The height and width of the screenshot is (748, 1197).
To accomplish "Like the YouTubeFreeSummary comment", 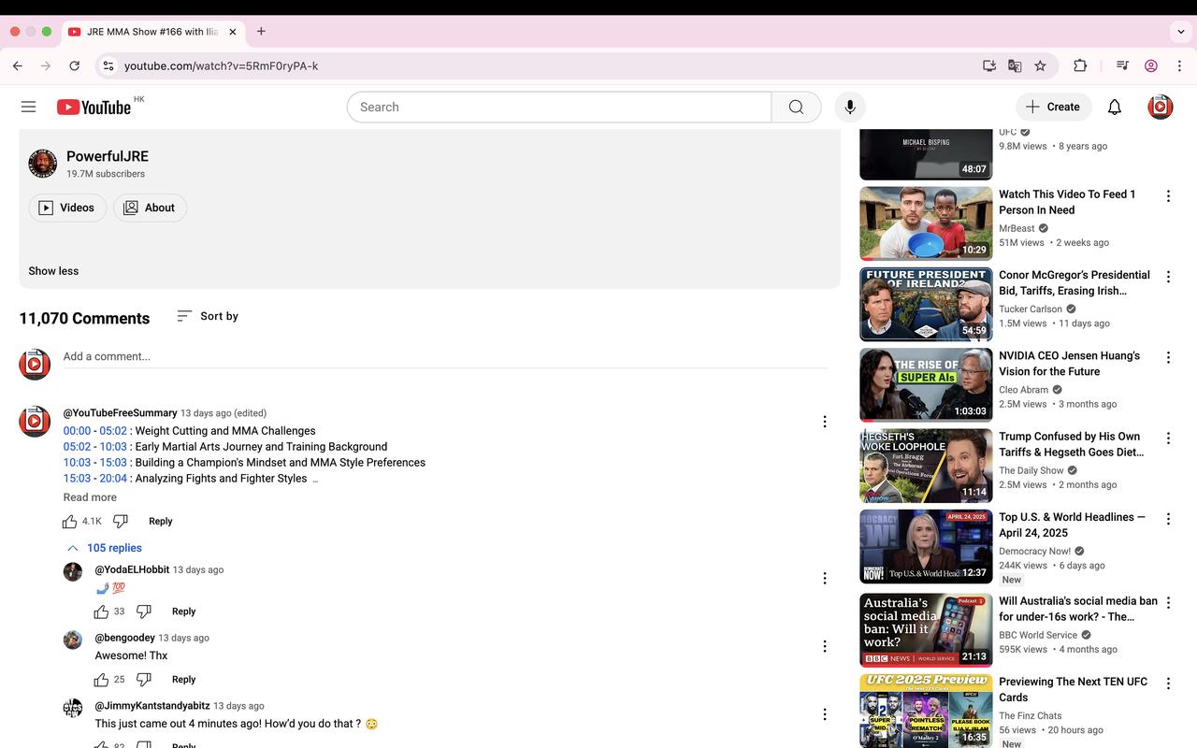I will (x=70, y=521).
